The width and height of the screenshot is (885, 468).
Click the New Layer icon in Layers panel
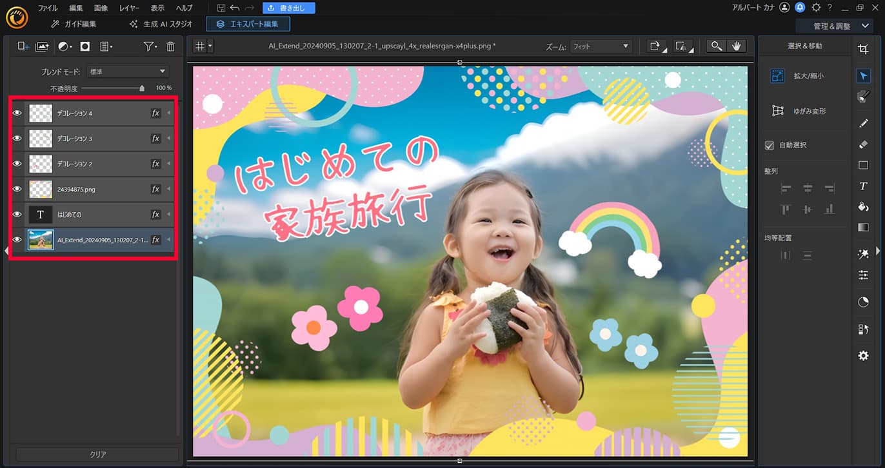point(23,46)
